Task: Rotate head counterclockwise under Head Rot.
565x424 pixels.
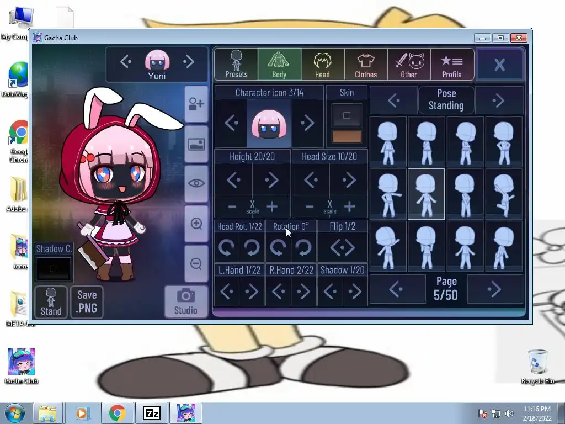Action: [227, 248]
